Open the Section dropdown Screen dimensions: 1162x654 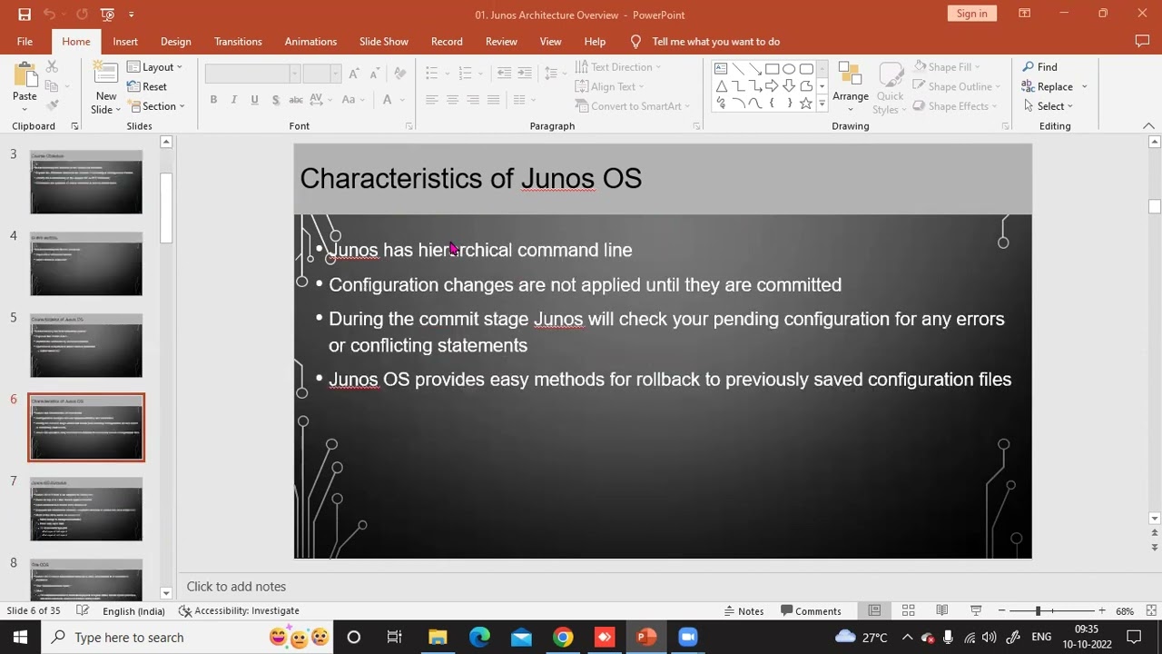tap(155, 106)
